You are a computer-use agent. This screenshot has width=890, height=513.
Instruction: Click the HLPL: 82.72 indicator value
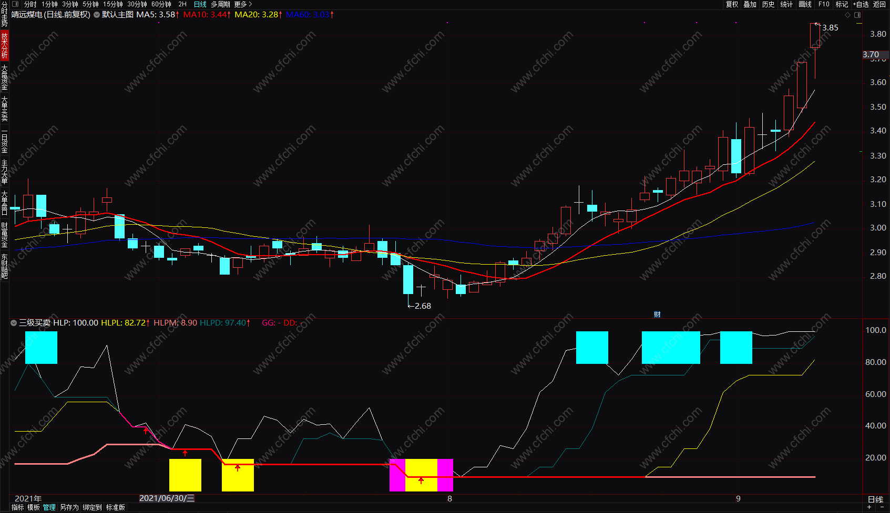tap(125, 323)
